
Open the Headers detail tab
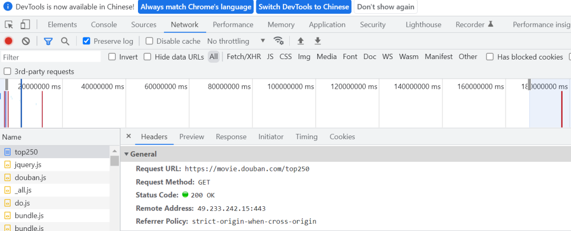[x=154, y=137]
